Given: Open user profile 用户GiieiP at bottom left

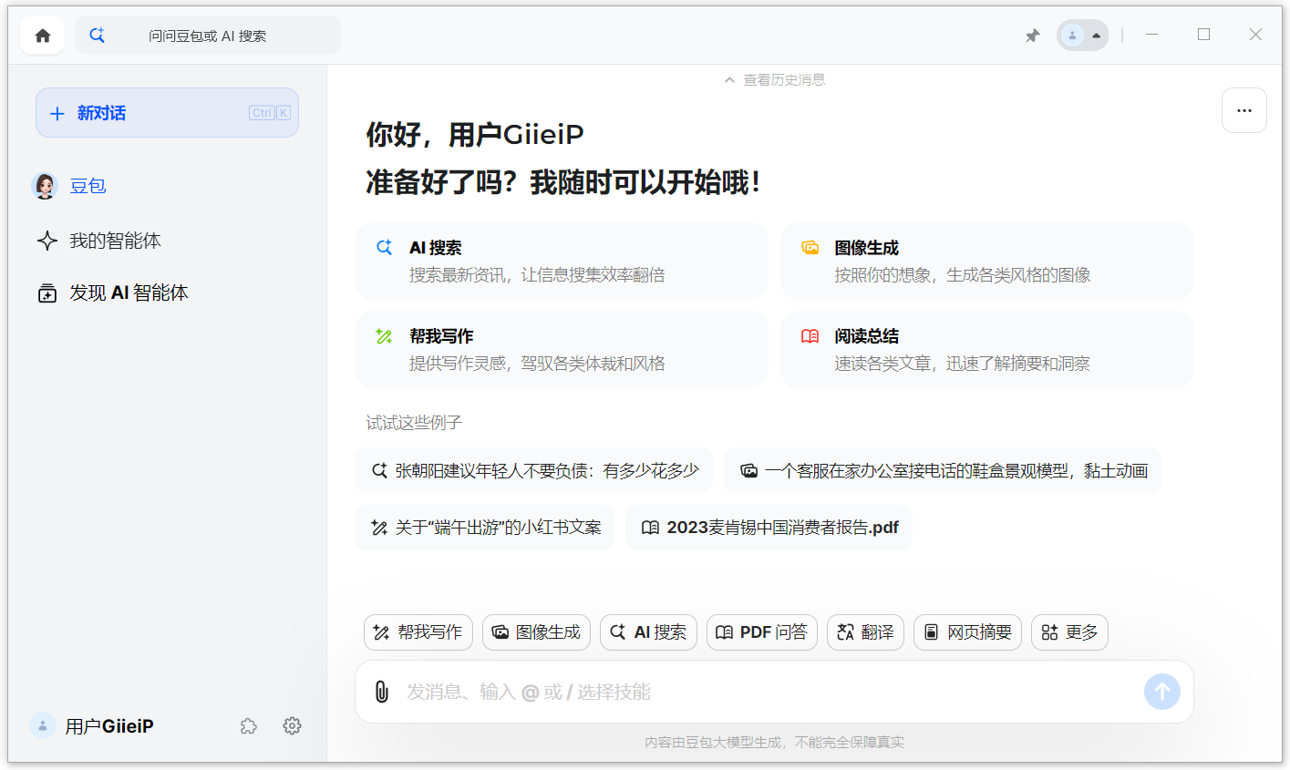Looking at the screenshot, I should coord(91,726).
